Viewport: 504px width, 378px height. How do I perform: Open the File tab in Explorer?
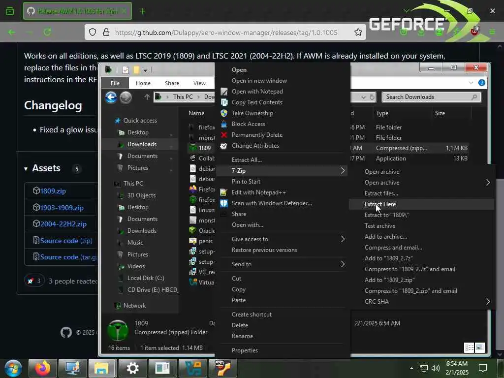[115, 83]
